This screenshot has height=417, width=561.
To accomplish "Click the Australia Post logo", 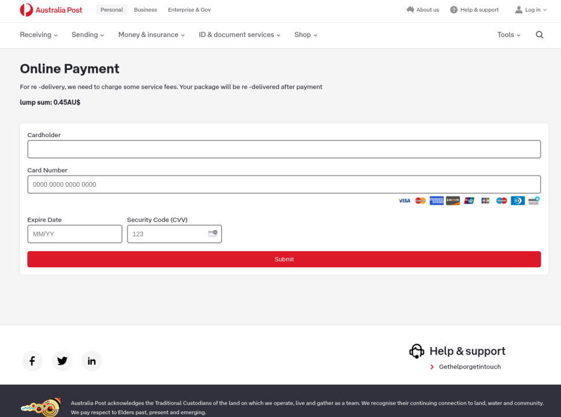I will (51, 10).
